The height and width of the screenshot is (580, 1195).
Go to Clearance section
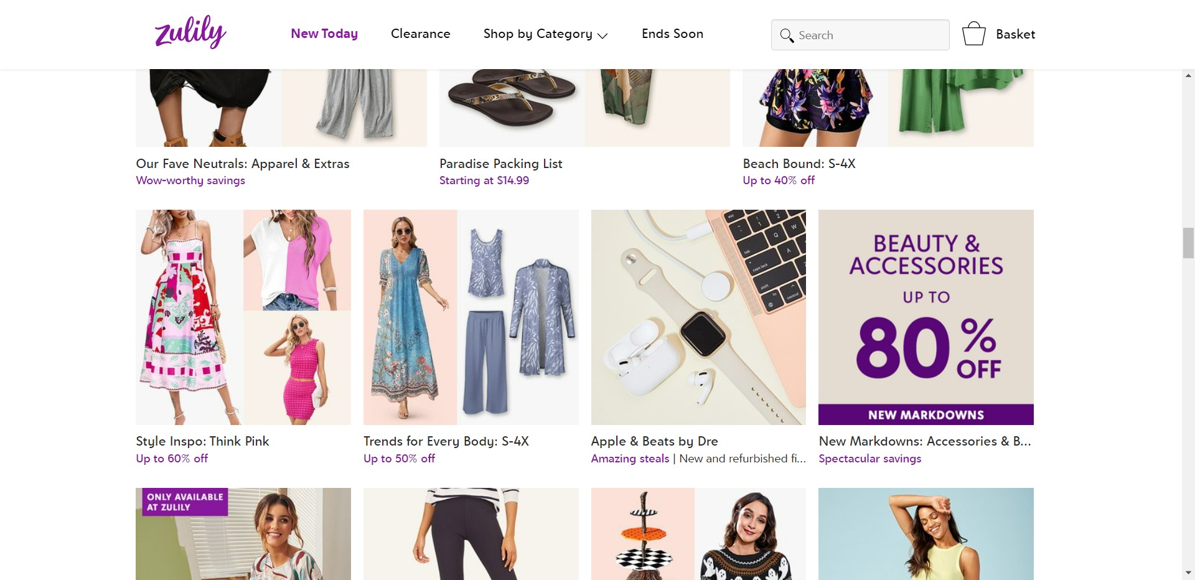420,34
